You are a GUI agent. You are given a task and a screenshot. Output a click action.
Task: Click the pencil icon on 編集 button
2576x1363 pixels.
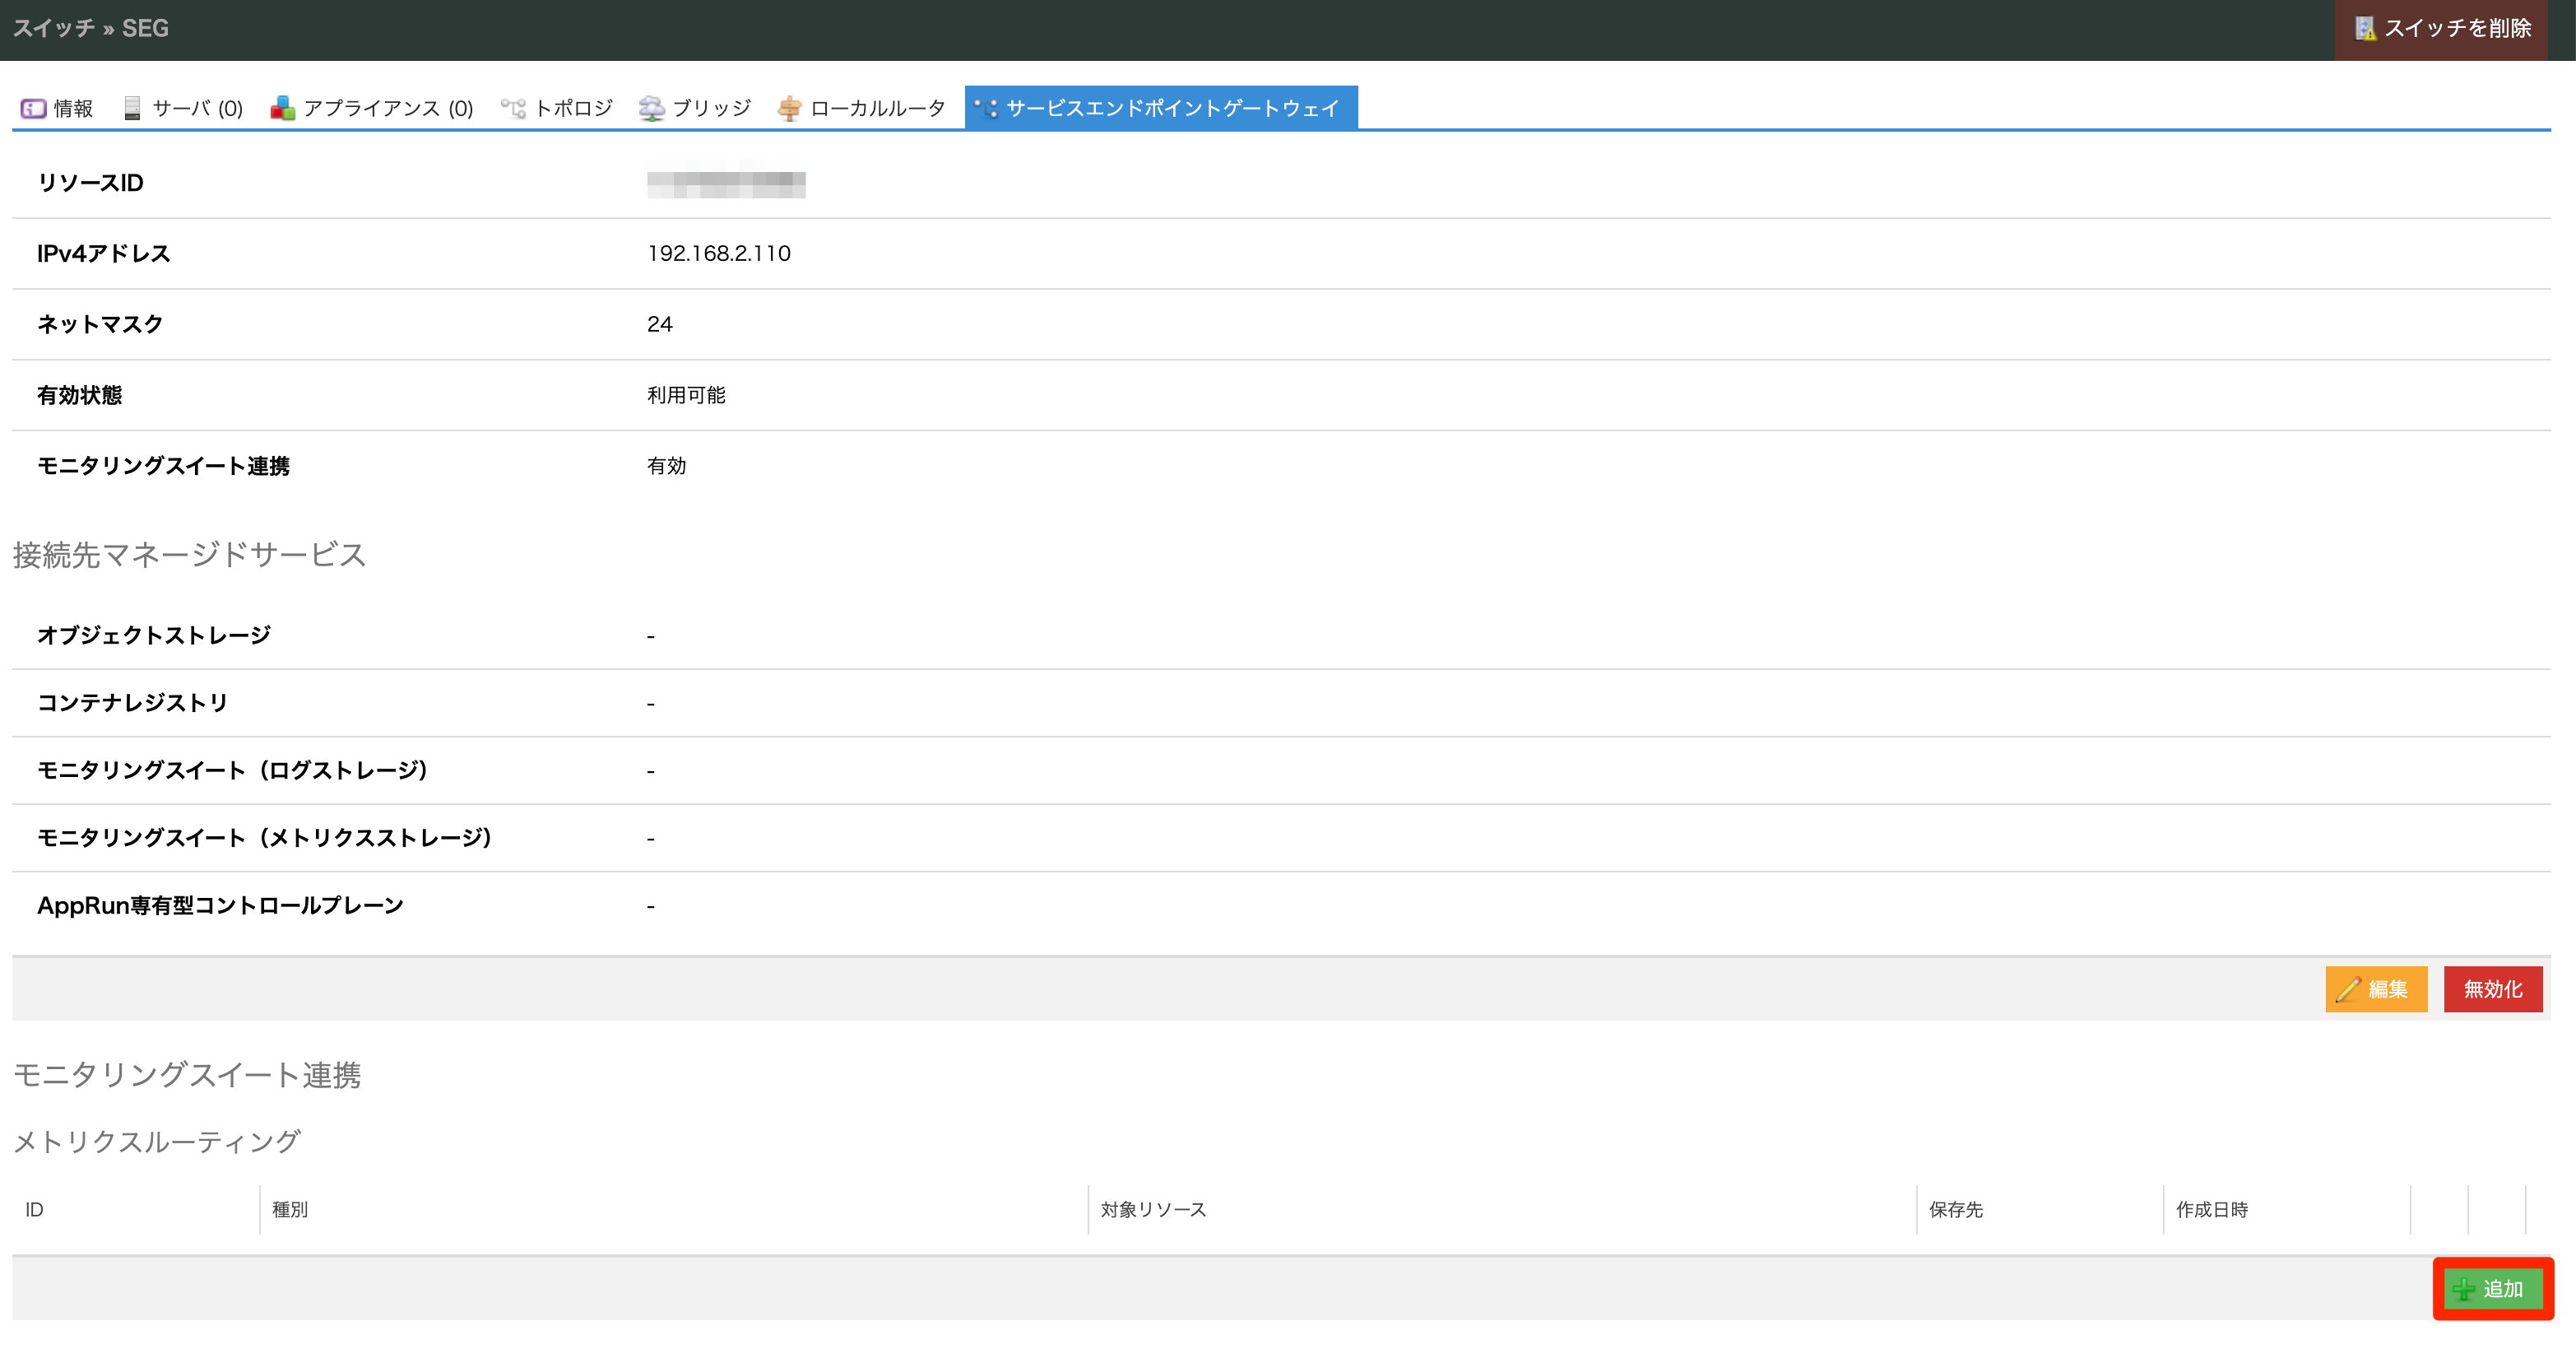pyautogui.click(x=2348, y=989)
